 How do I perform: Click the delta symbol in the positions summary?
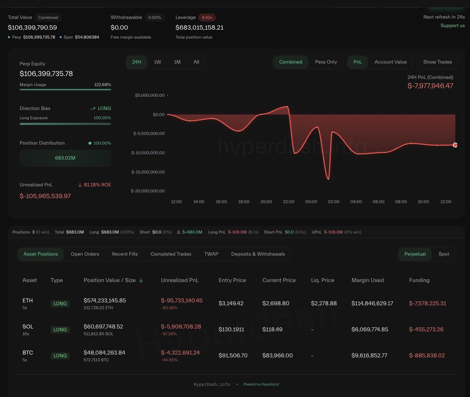pos(179,232)
